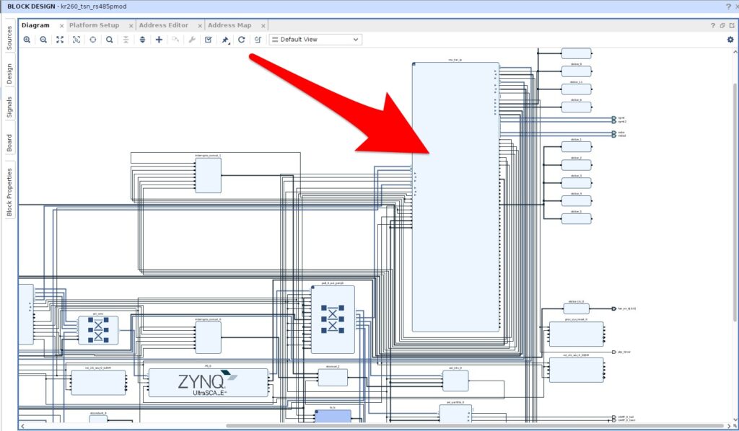Click the Expand All toolbar icon
Screen dimensions: 739x431
(142, 40)
